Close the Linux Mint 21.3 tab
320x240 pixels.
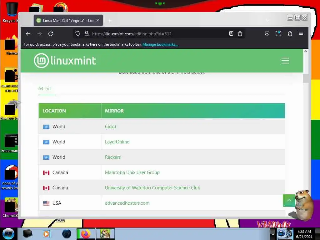coord(98,20)
